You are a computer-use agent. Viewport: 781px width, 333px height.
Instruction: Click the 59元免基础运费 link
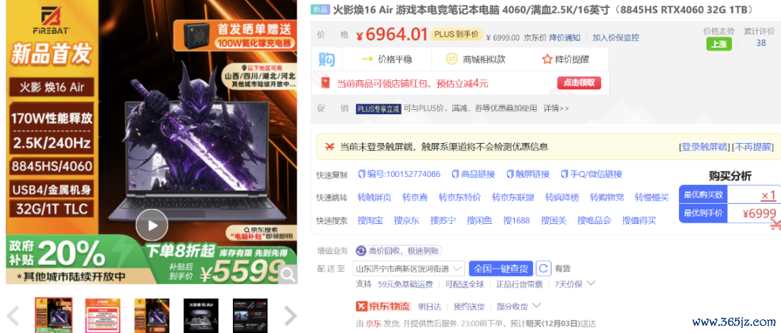click(406, 284)
